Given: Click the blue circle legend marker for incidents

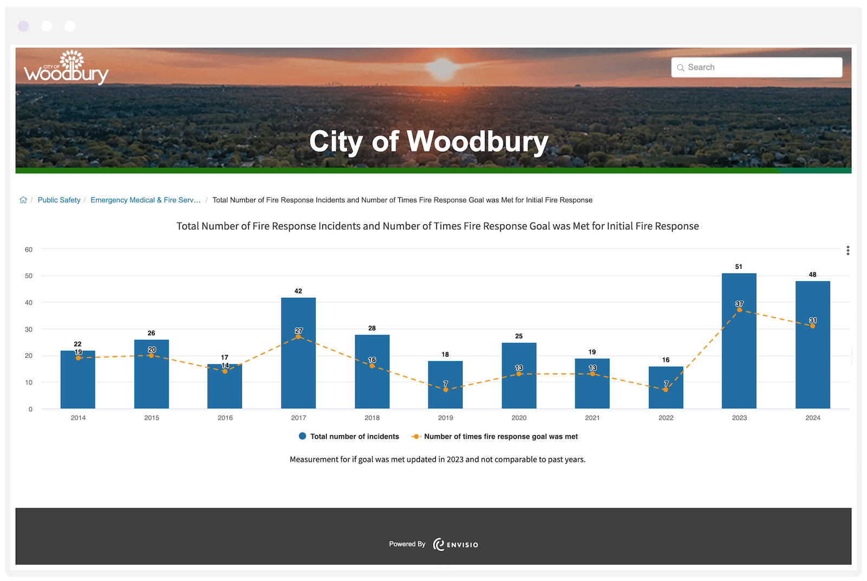Looking at the screenshot, I should click(302, 436).
